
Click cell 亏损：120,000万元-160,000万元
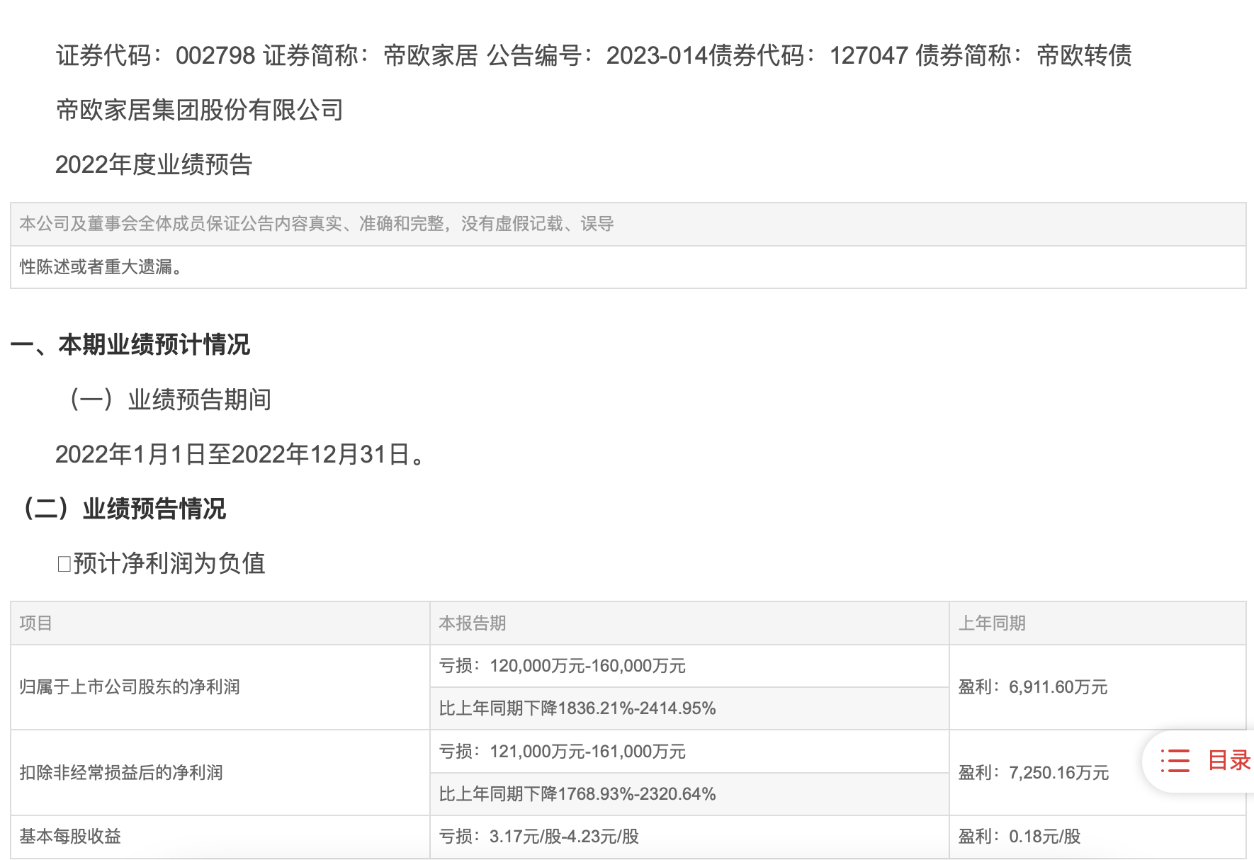tap(689, 666)
